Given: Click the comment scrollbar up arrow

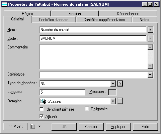Looking at the screenshot, I should tap(150, 47).
